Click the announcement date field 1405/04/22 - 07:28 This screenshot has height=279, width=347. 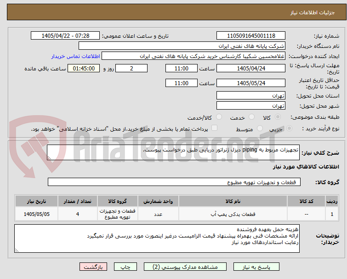[65, 35]
